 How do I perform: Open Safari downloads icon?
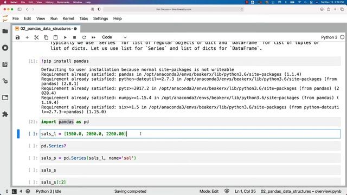click(x=322, y=9)
